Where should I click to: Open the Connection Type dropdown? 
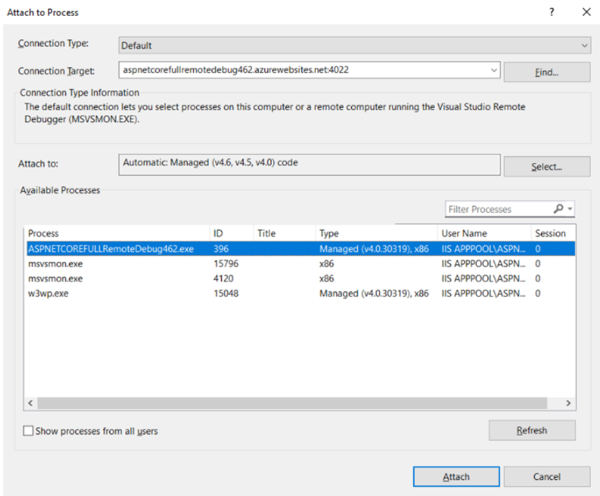tap(354, 45)
